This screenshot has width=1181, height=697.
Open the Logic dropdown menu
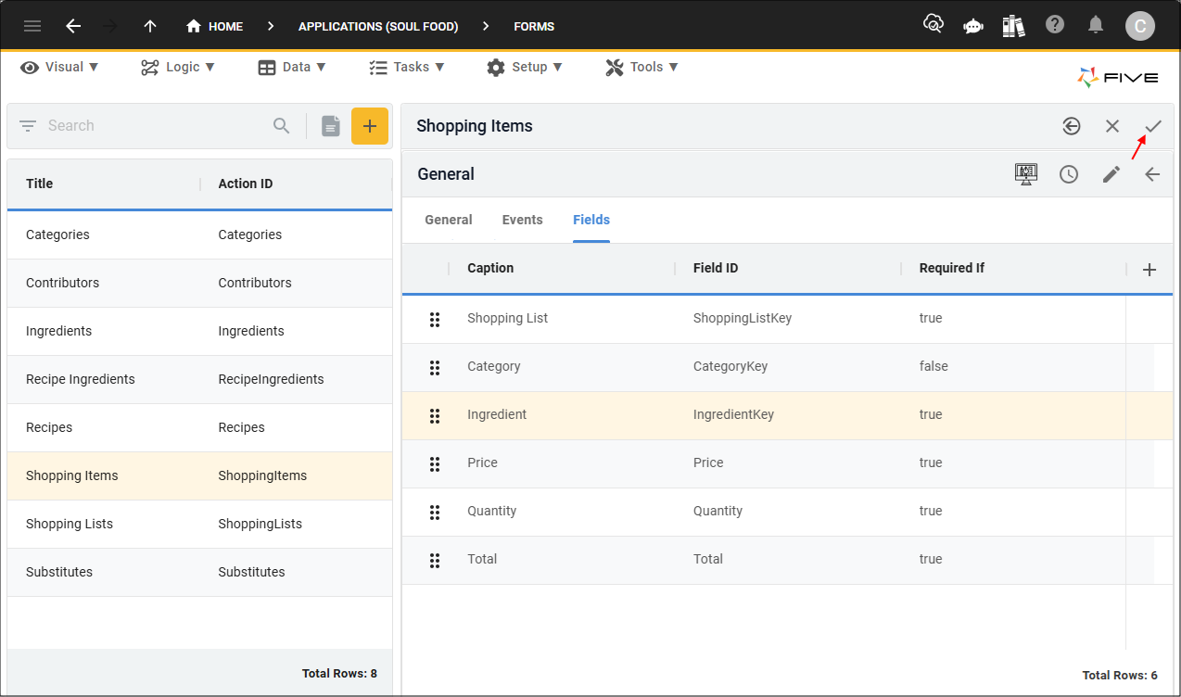pyautogui.click(x=178, y=67)
